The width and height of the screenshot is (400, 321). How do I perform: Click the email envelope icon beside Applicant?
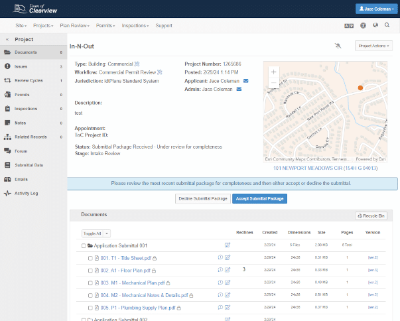(246, 81)
